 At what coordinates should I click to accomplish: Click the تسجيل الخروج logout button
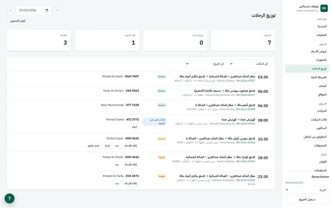coord(307,199)
